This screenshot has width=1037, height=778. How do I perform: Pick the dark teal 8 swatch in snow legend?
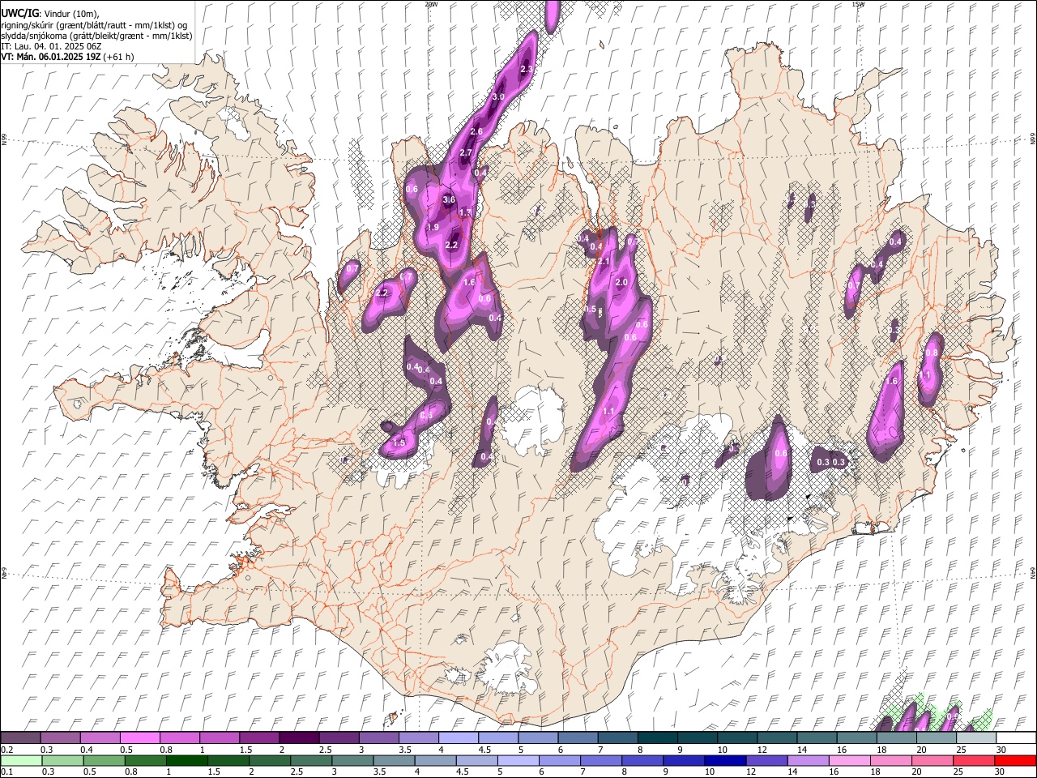[x=657, y=738]
